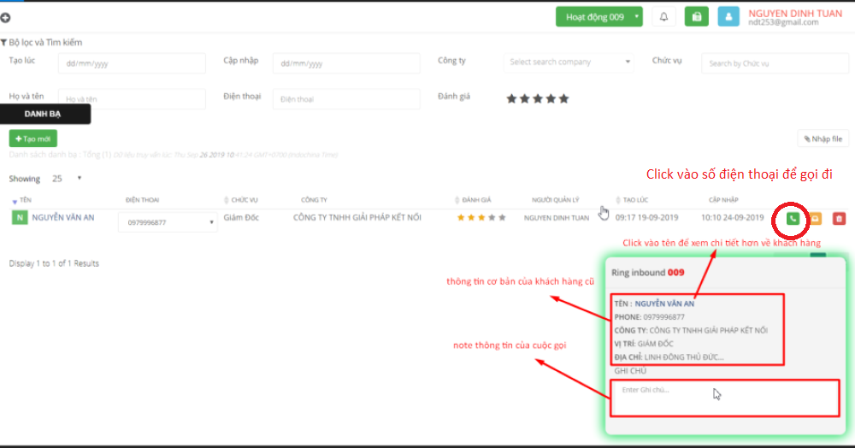Image resolution: width=855 pixels, height=448 pixels.
Task: Sort by ĐÁNH GIÁ column header
Action: click(x=473, y=200)
